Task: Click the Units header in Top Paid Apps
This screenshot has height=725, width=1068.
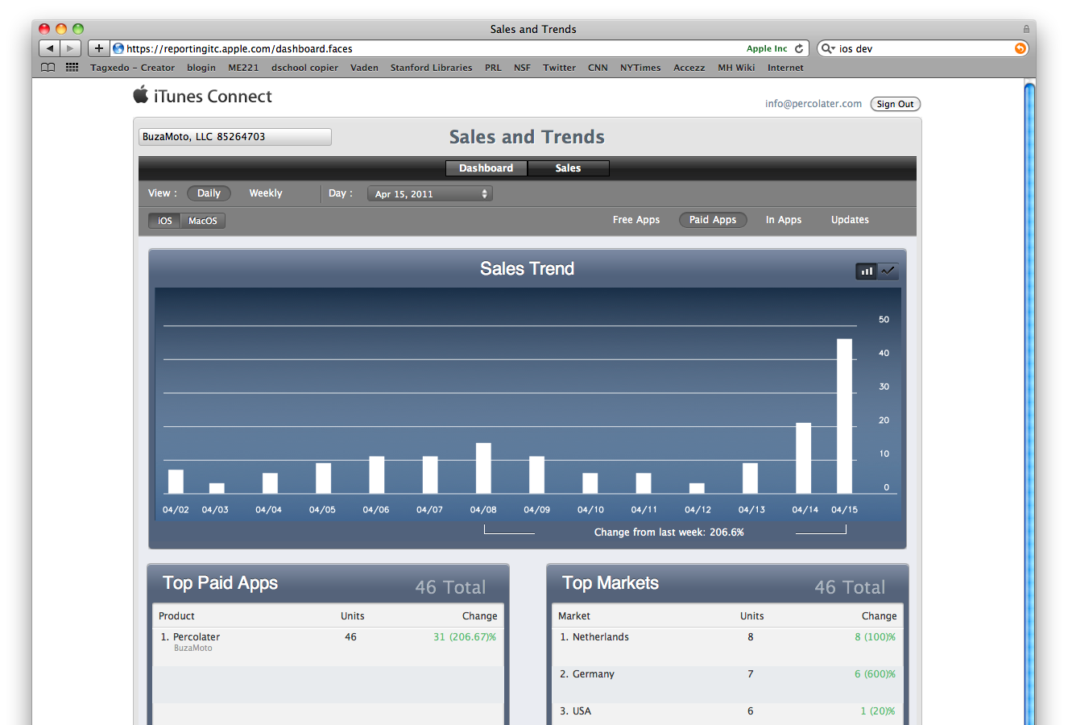Action: [x=352, y=616]
